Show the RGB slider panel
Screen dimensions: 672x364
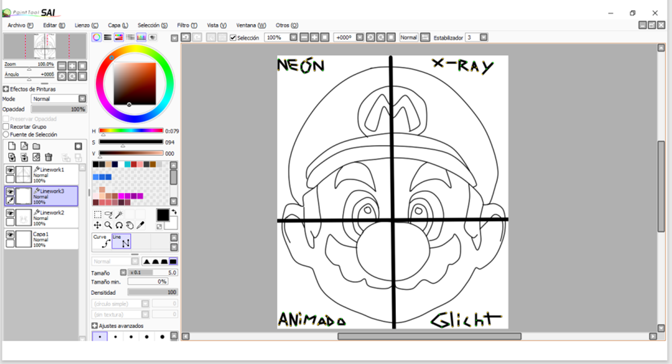tap(108, 37)
